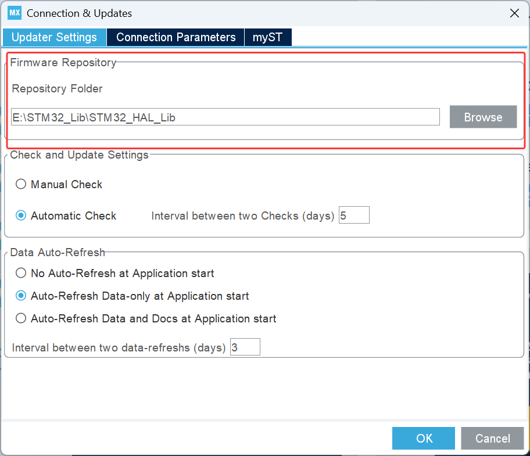530x456 pixels.
Task: Click Cancel to discard changes
Action: point(492,438)
